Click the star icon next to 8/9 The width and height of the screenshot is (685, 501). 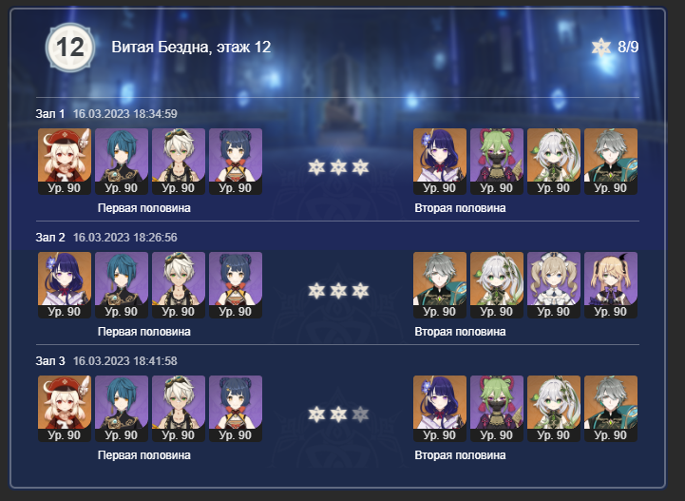pos(601,47)
